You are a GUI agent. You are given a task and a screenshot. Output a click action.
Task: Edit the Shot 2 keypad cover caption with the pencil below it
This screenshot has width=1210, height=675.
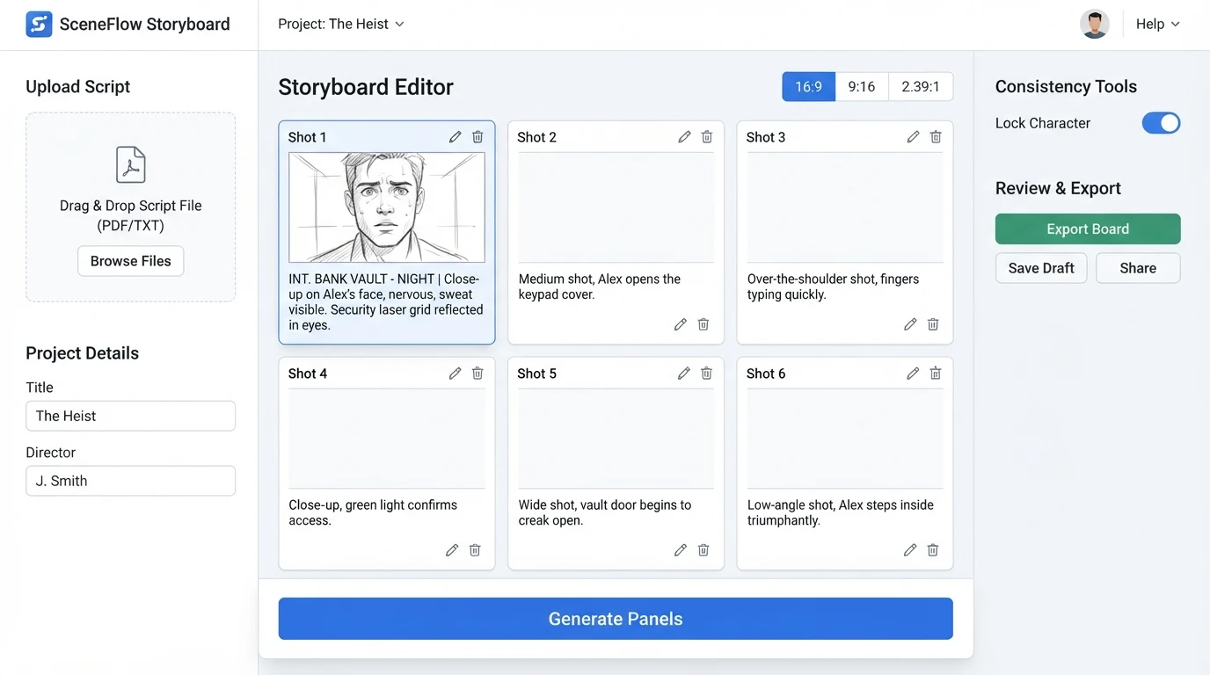pos(680,324)
